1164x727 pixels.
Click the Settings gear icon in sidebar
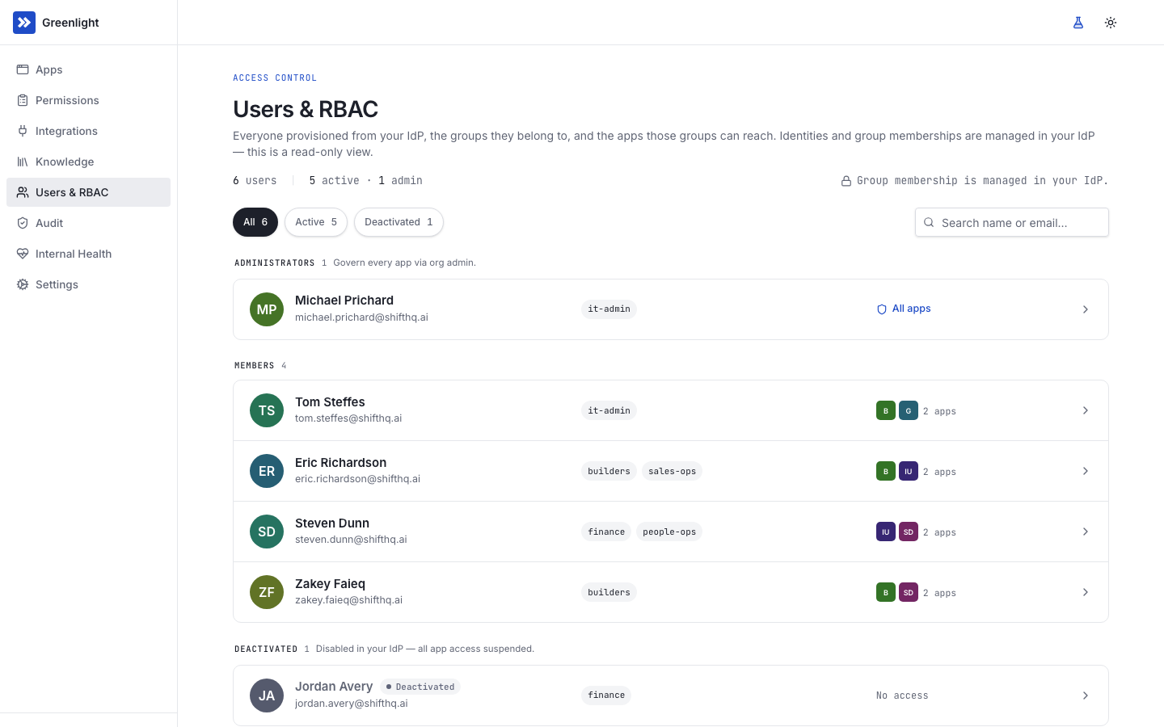click(23, 284)
